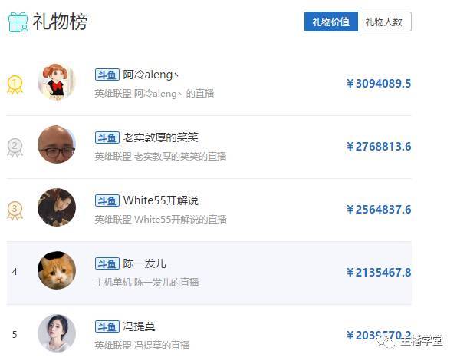The width and height of the screenshot is (457, 361).
Task: Click the gift box icon beside 礼物榜
Action: (18, 22)
